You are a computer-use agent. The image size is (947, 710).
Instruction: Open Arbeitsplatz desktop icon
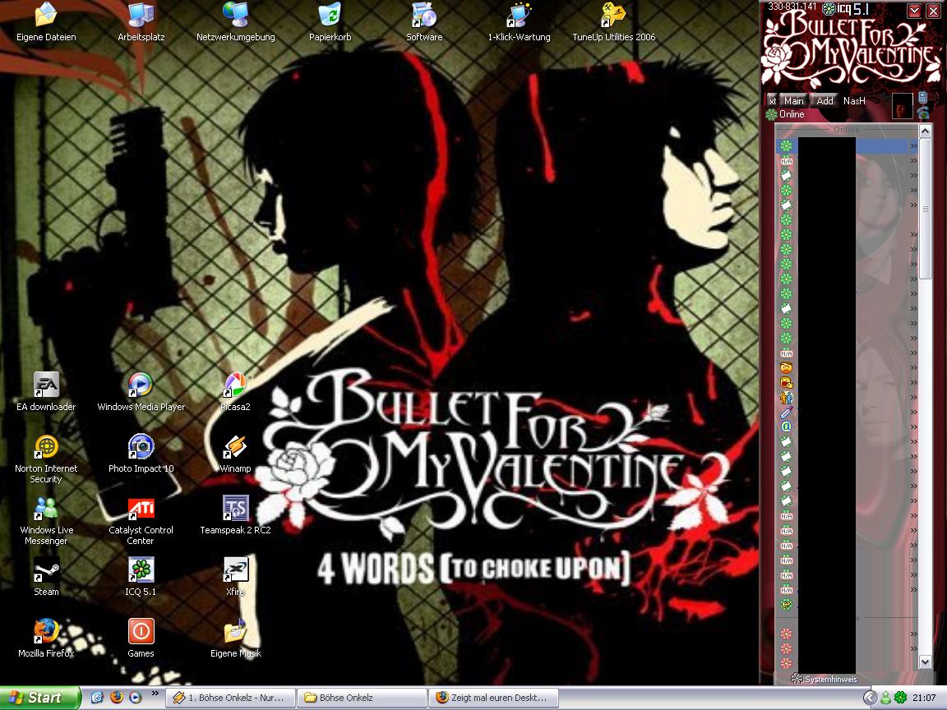pyautogui.click(x=141, y=23)
